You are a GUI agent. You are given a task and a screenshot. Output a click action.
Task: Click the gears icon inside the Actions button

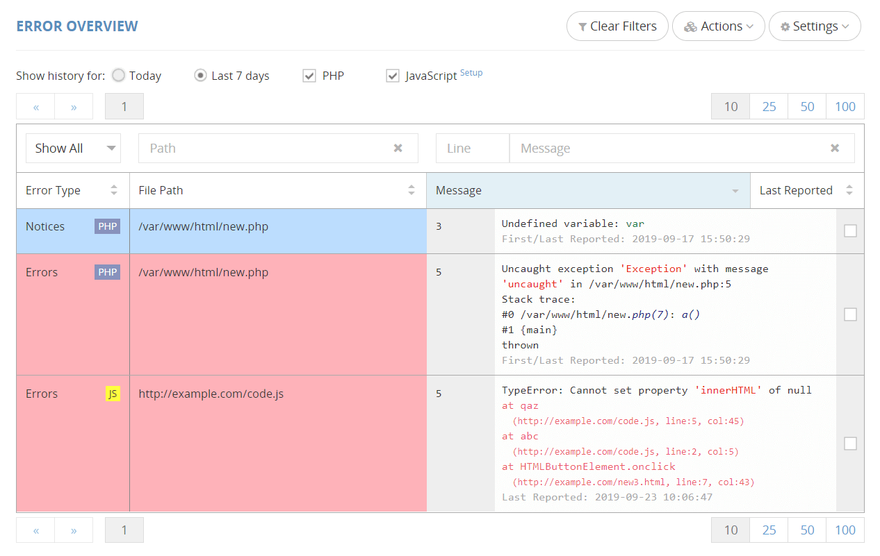[691, 26]
